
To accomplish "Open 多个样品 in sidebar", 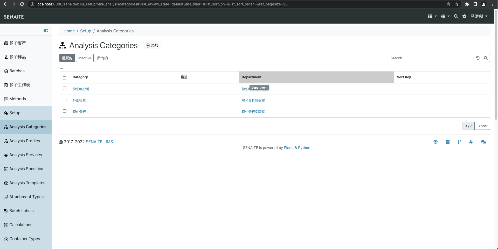I will 26,57.
